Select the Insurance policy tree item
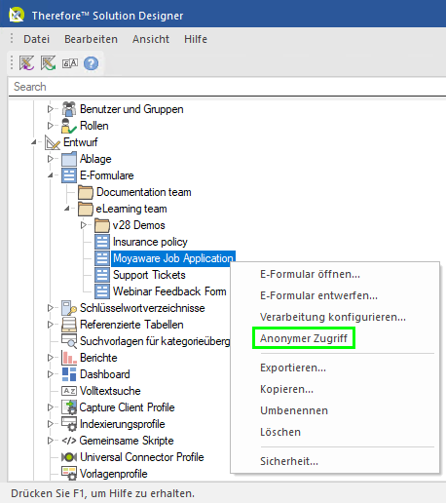This screenshot has height=503, width=446. (x=150, y=242)
